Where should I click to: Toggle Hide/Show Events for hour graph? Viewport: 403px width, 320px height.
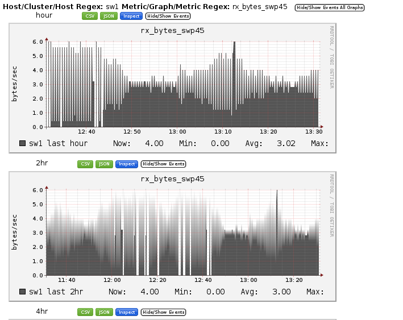pos(168,16)
